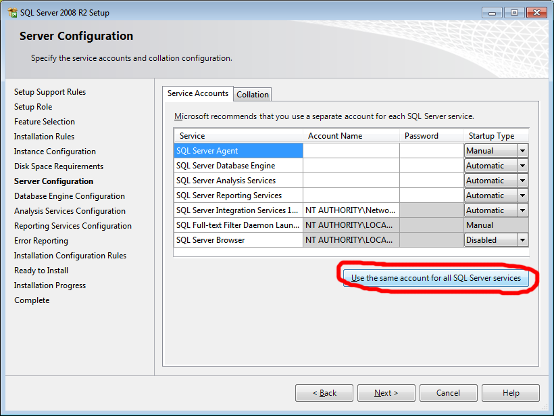Expand Startup Type dropdown for SQL Server Browser

[x=522, y=240]
